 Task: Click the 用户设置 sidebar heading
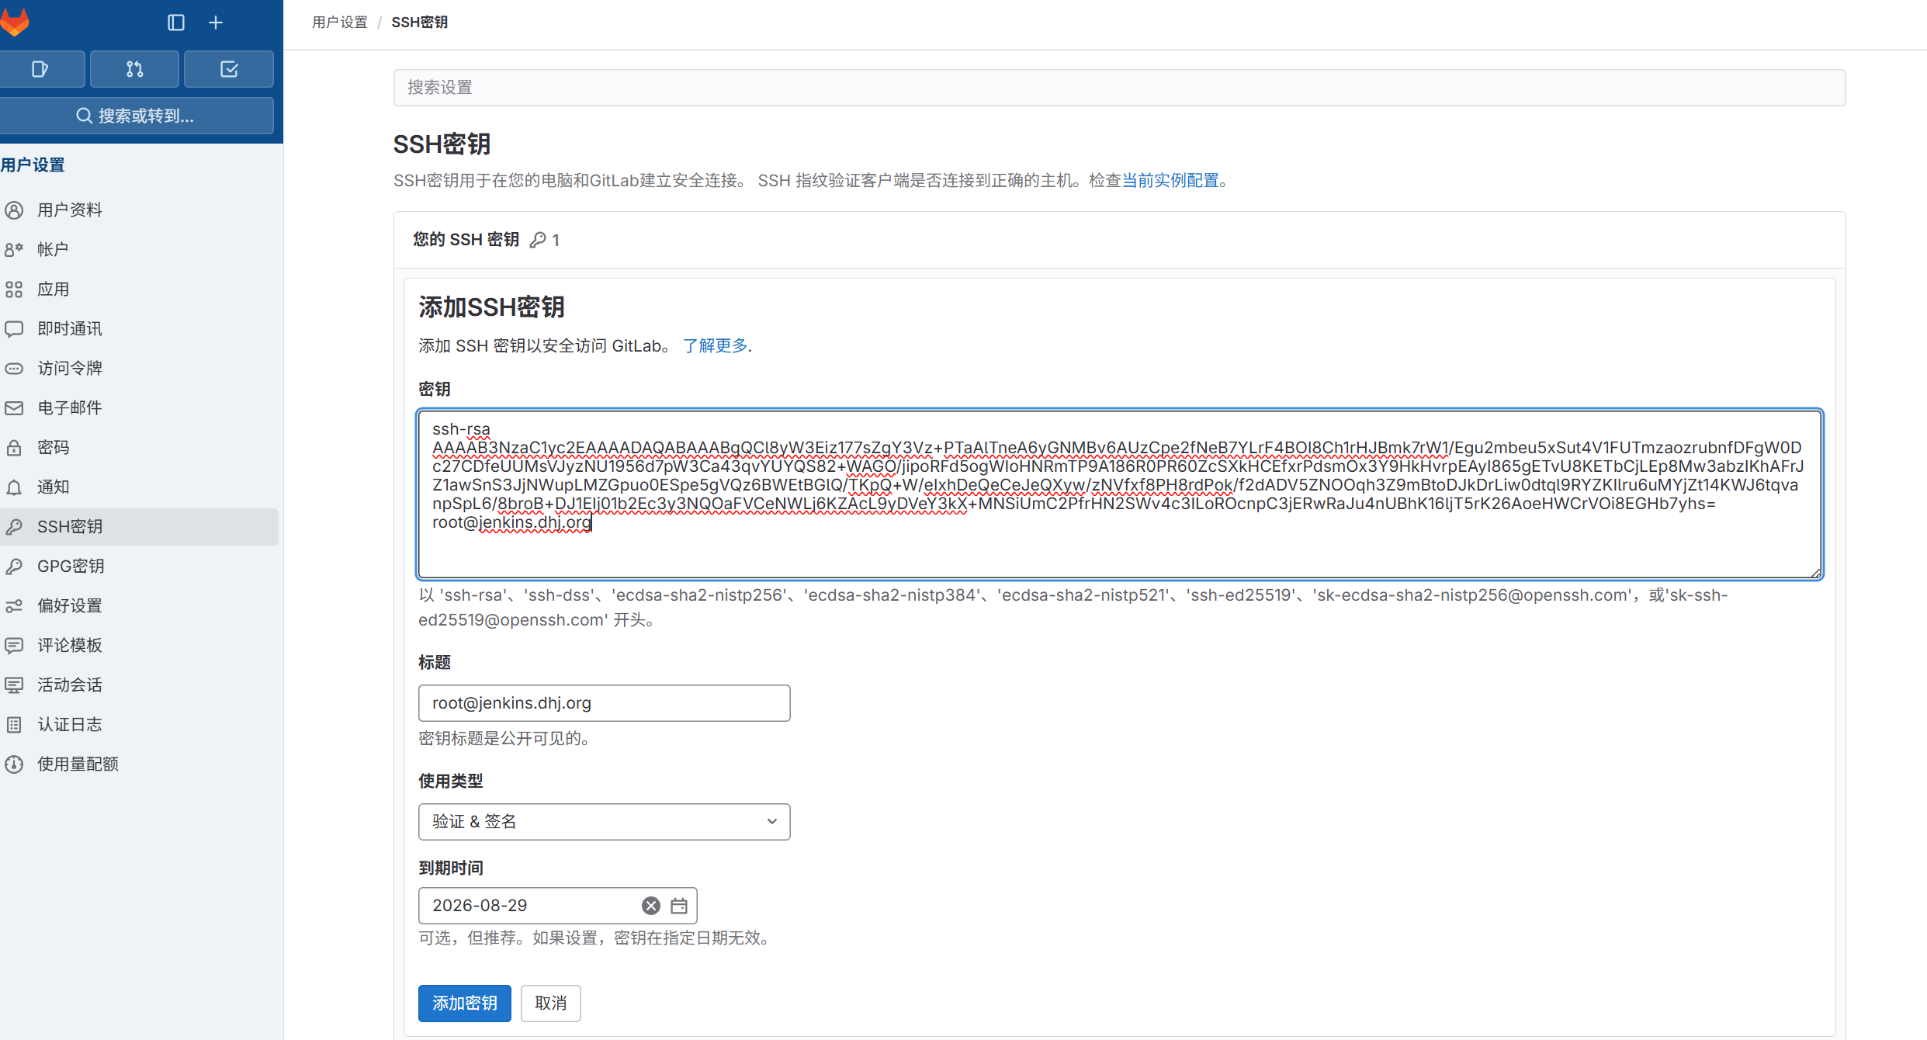coord(33,165)
